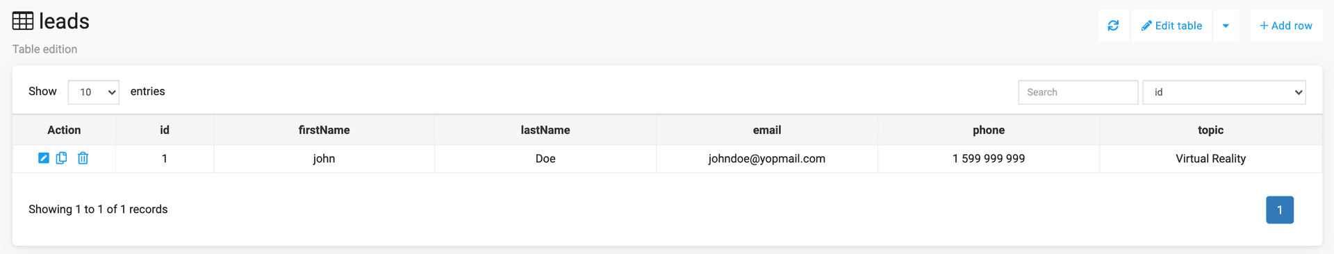Click the leads table grid icon

(23, 22)
